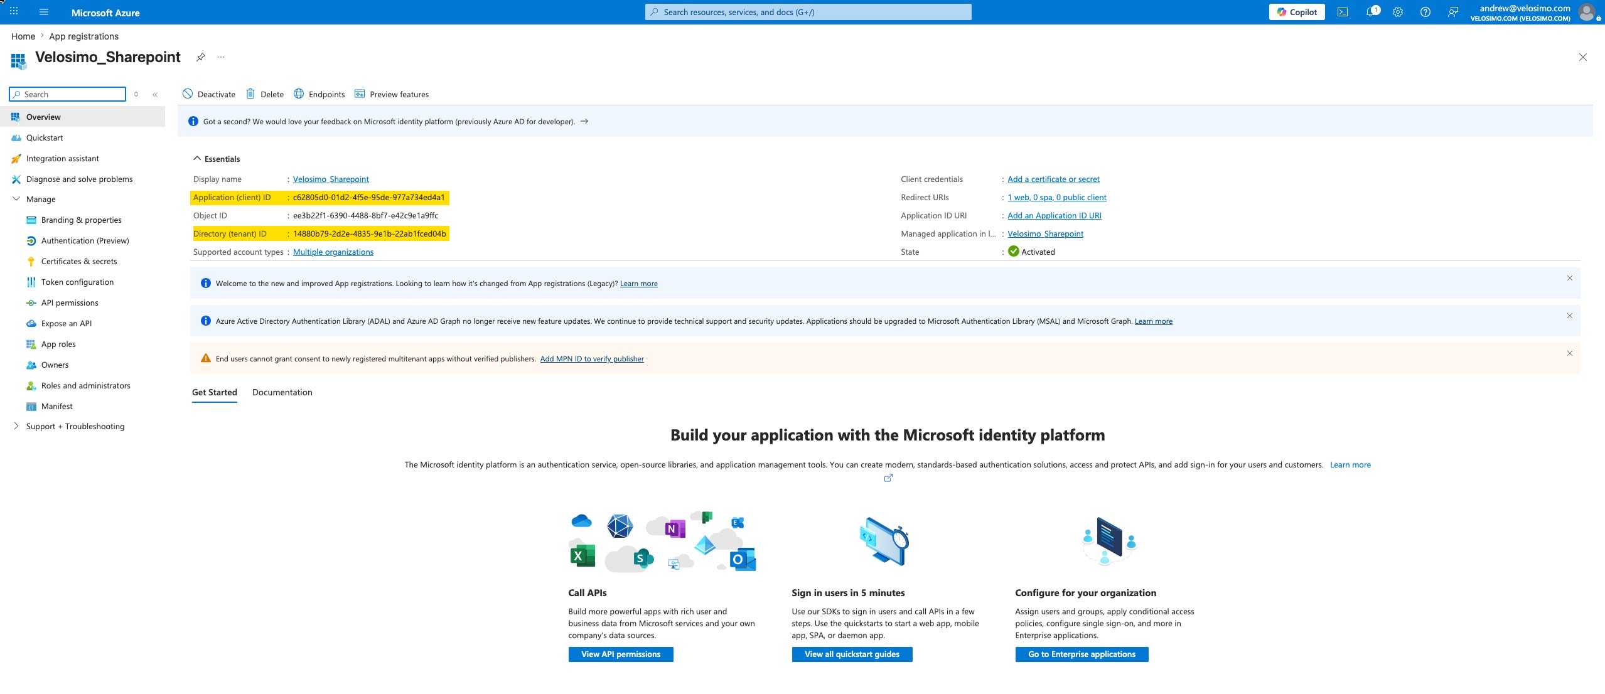Image resolution: width=1605 pixels, height=694 pixels.
Task: Open API permissions in the sidebar
Action: pos(70,302)
